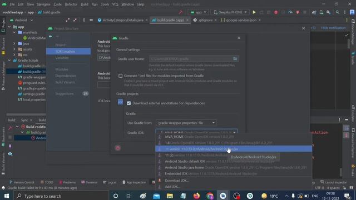The width and height of the screenshot is (356, 200).
Task: Click the Windows search box
Action: coord(61,196)
